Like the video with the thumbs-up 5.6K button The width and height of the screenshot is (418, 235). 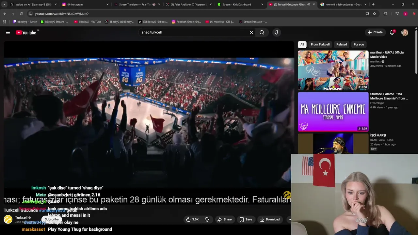192,219
